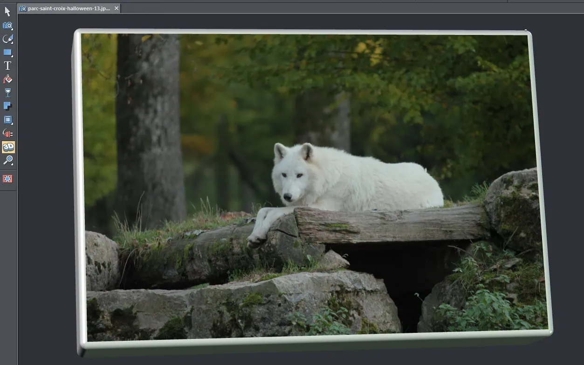Image resolution: width=584 pixels, height=365 pixels.
Task: Open the Rectangle shape tool flyout
Action: [x=8, y=53]
